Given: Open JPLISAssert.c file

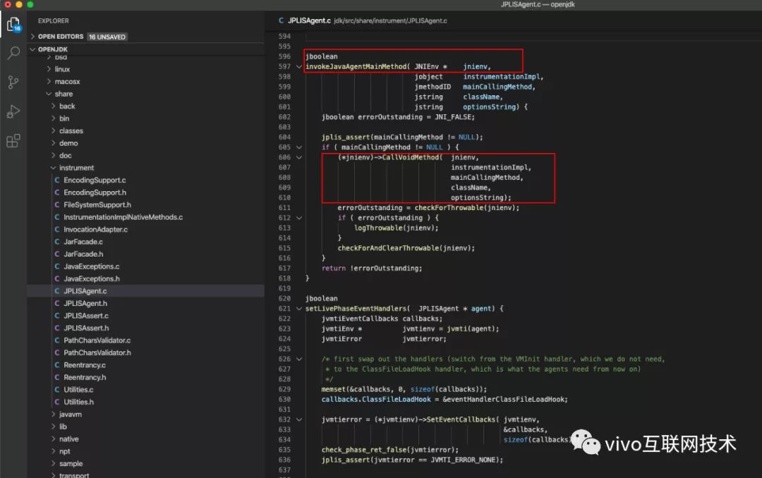Looking at the screenshot, I should [86, 316].
